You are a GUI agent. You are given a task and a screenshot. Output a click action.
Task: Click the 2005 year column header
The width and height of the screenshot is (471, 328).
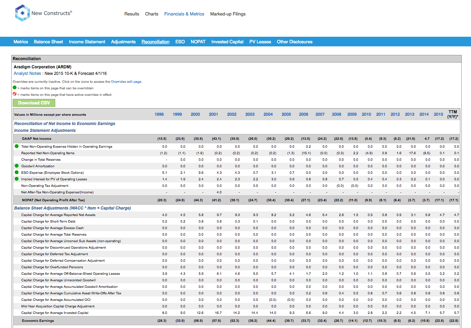(x=286, y=114)
